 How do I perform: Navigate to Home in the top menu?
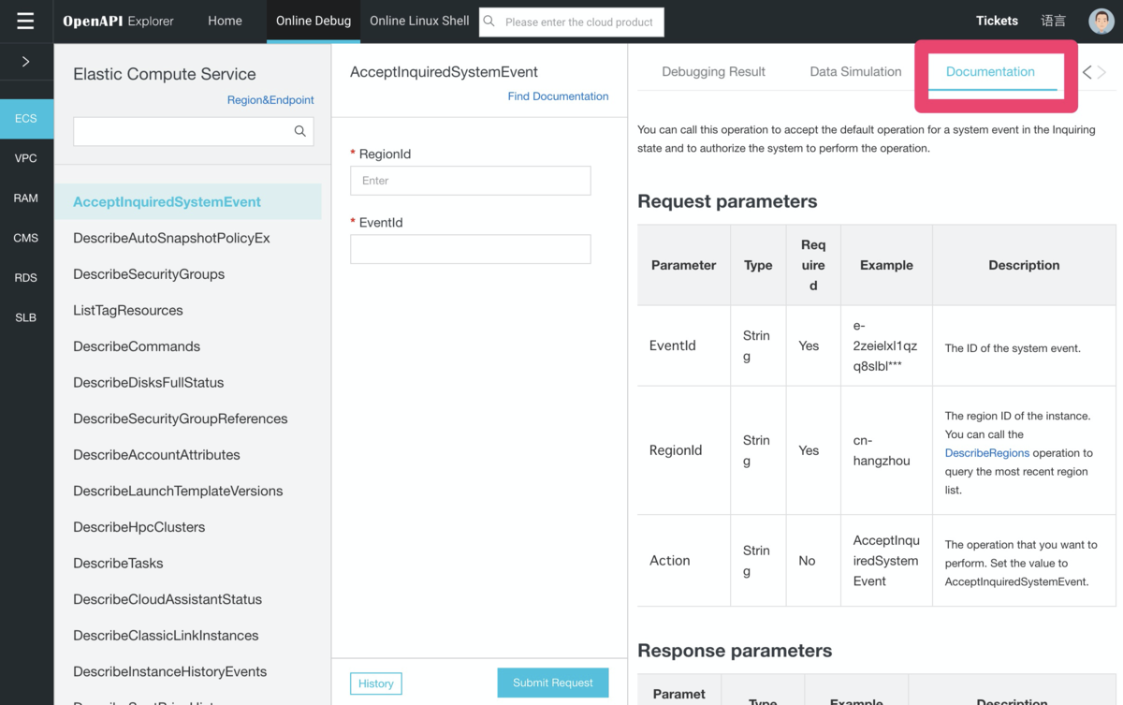point(225,20)
